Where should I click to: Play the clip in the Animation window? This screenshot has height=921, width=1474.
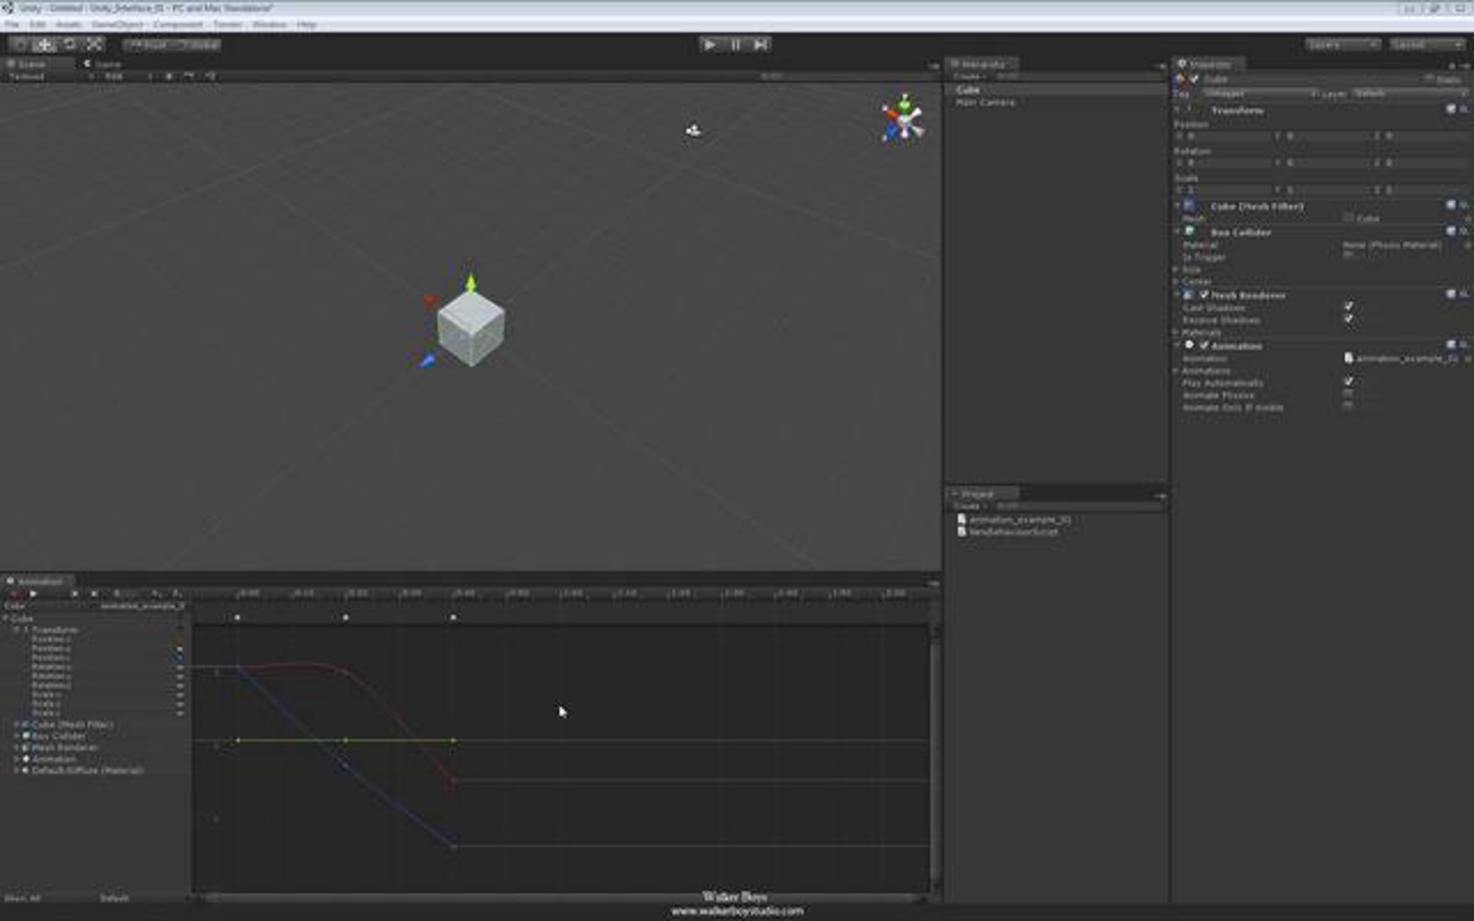pyautogui.click(x=34, y=594)
